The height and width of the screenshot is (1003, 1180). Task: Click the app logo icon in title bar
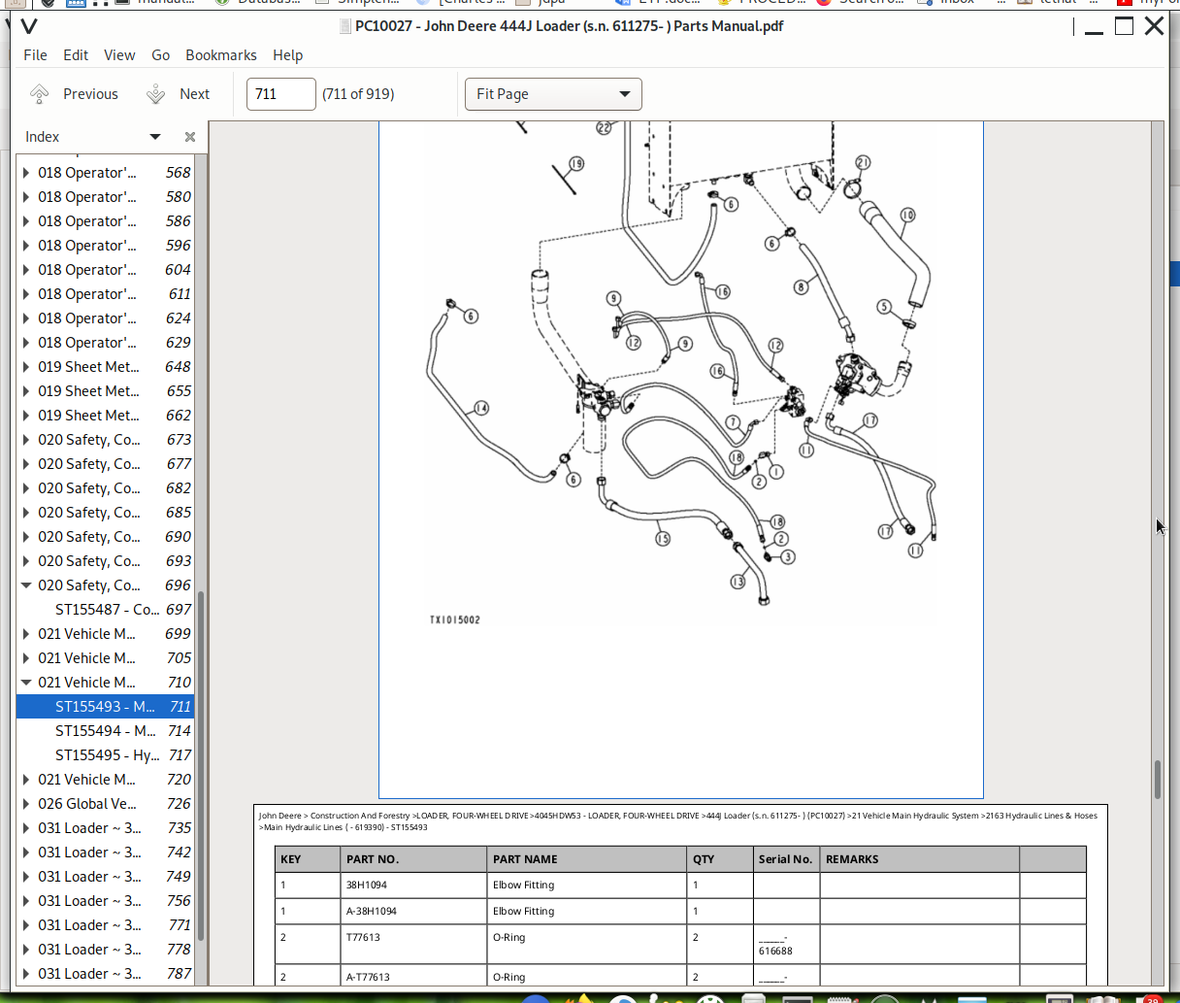[x=28, y=26]
